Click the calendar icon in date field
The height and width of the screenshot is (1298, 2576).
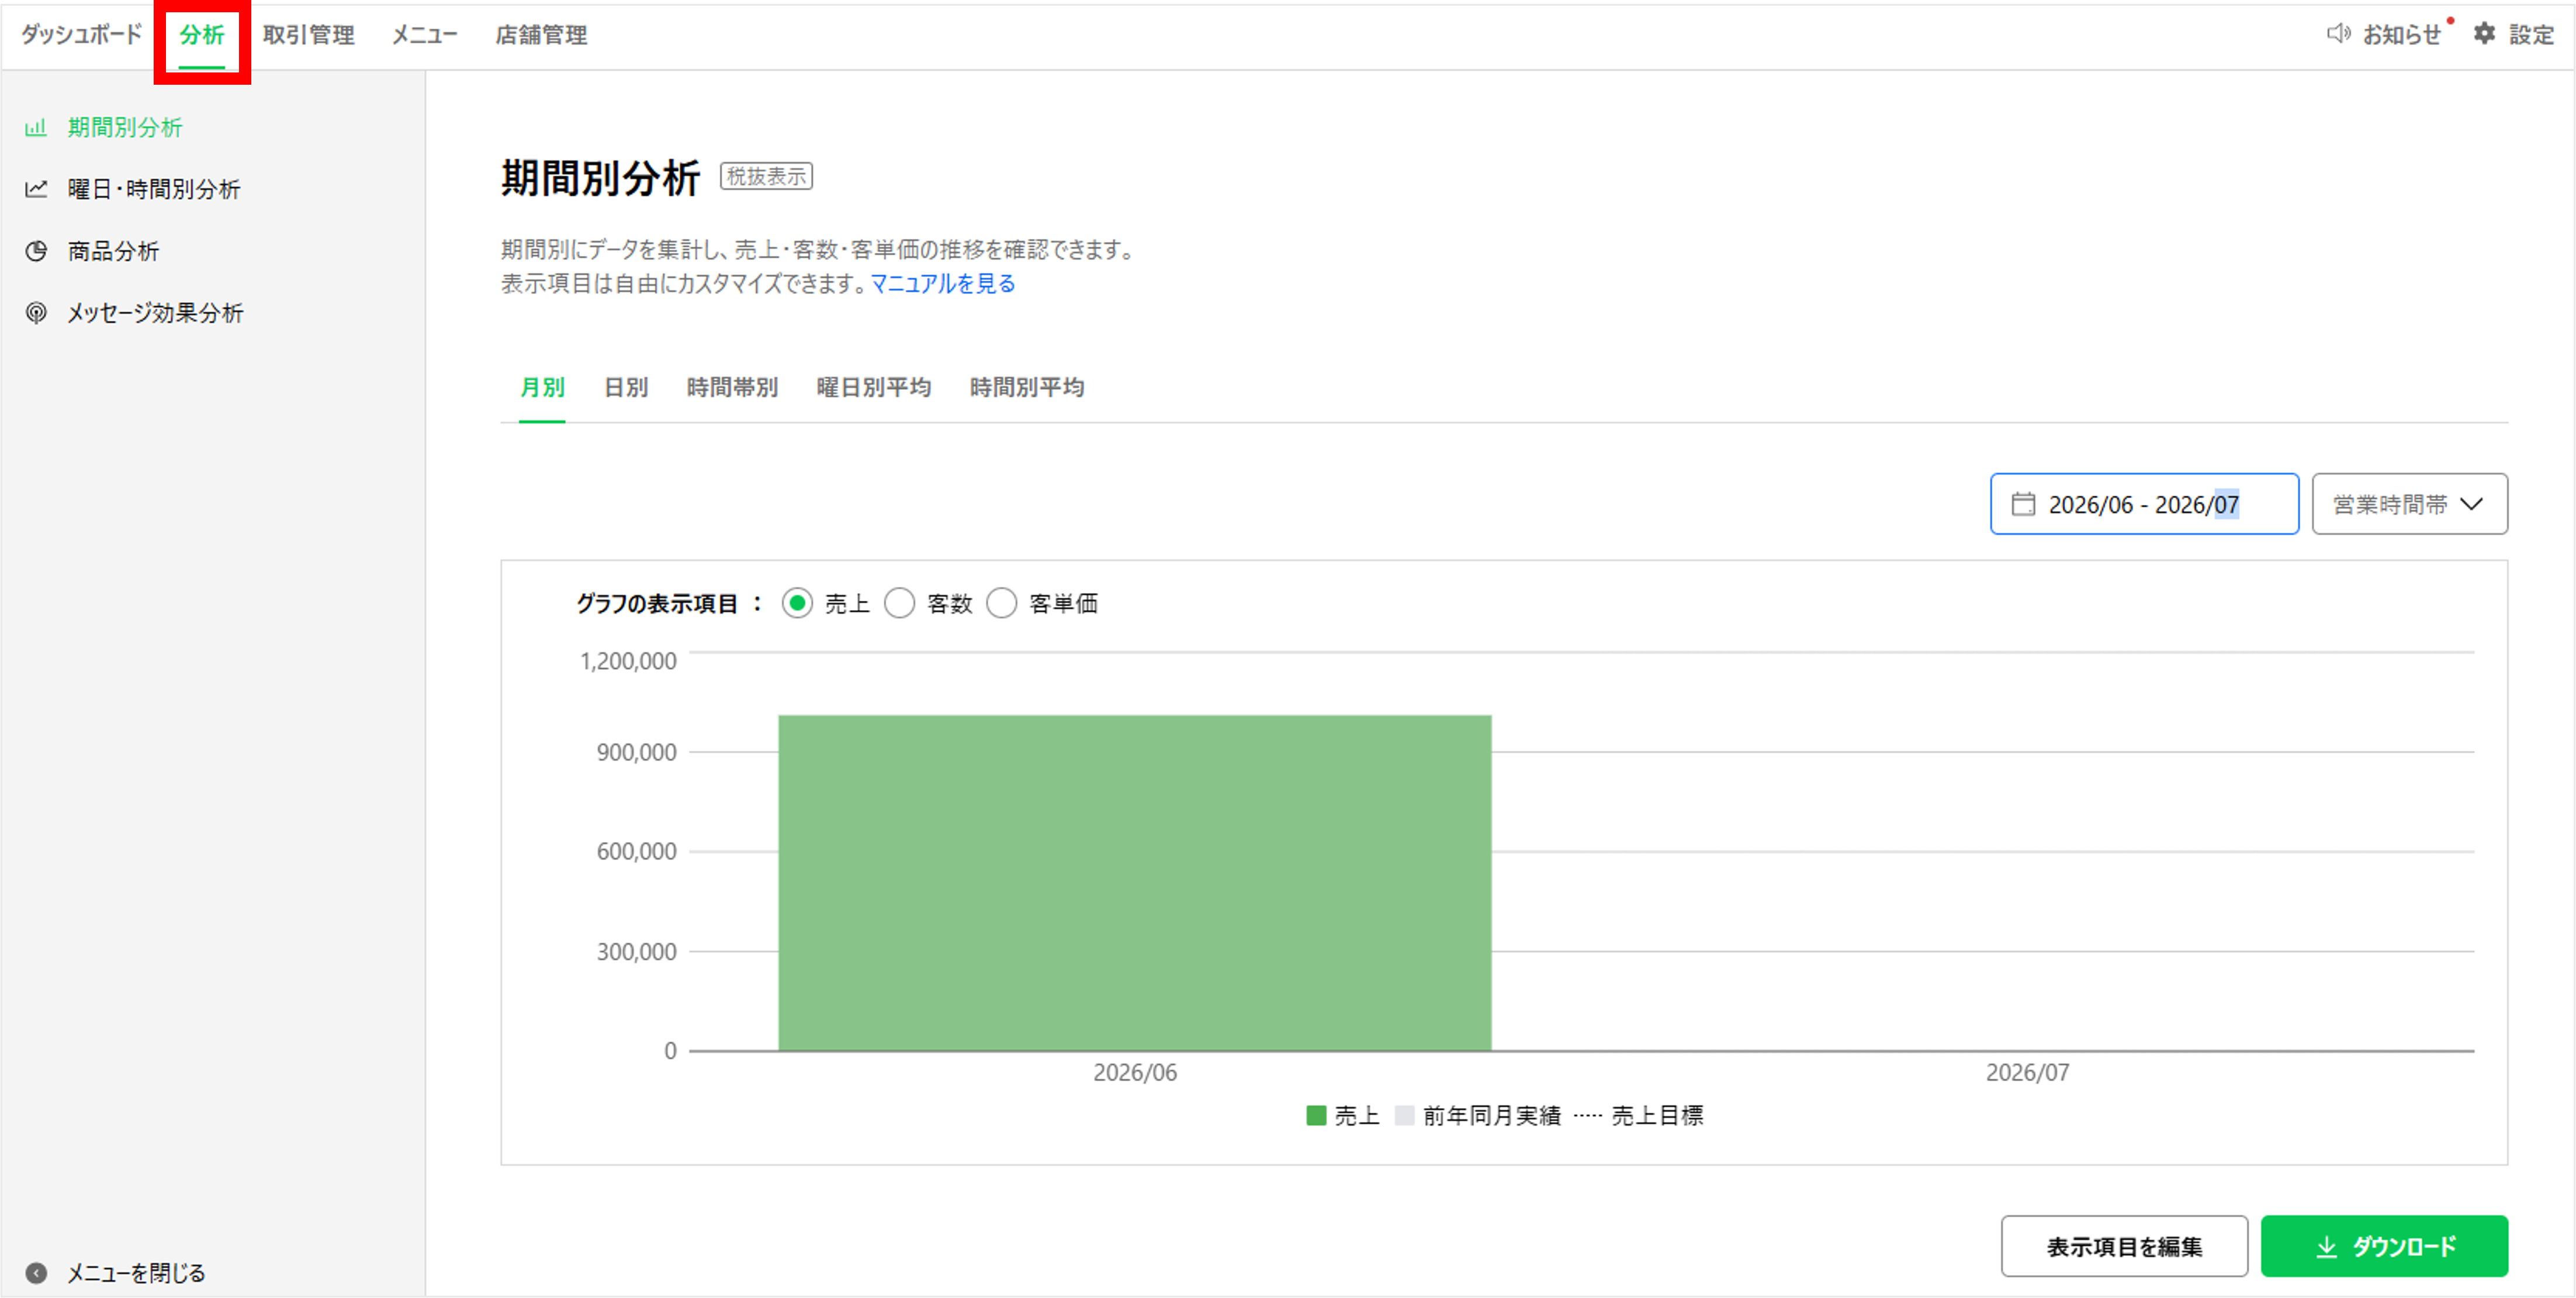2023,504
